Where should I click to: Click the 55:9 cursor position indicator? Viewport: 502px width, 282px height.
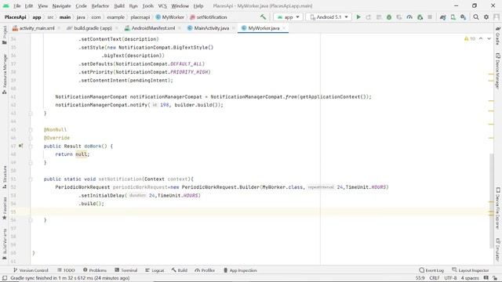coord(420,278)
